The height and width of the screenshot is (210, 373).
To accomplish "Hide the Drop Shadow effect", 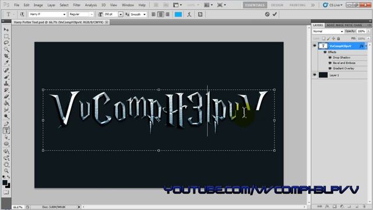I will (330, 58).
